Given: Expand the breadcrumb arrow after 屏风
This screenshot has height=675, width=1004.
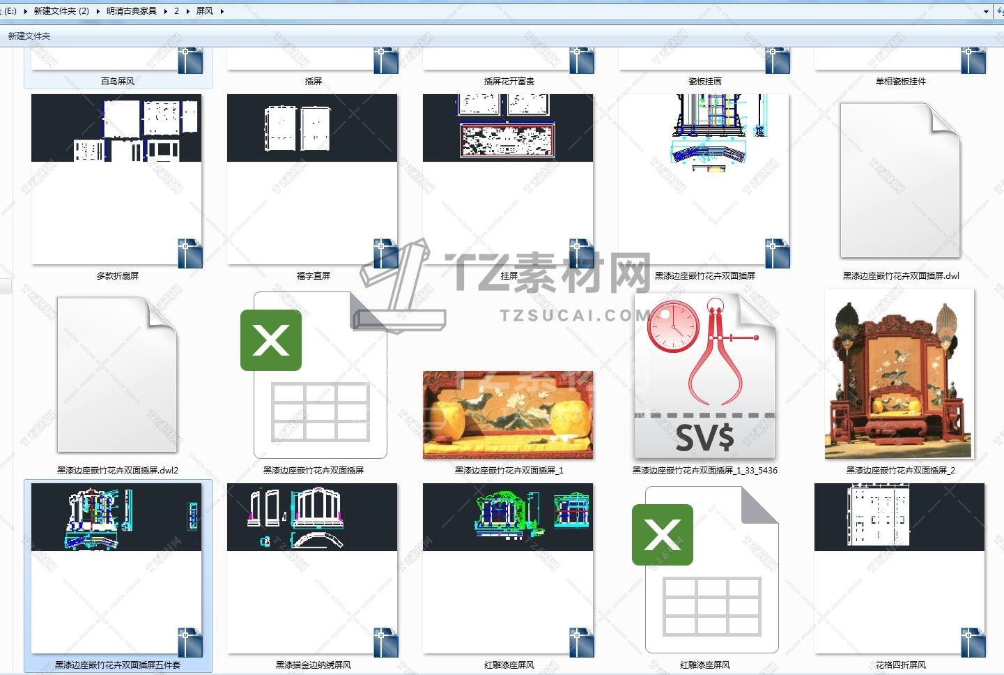Looking at the screenshot, I should coord(222,11).
